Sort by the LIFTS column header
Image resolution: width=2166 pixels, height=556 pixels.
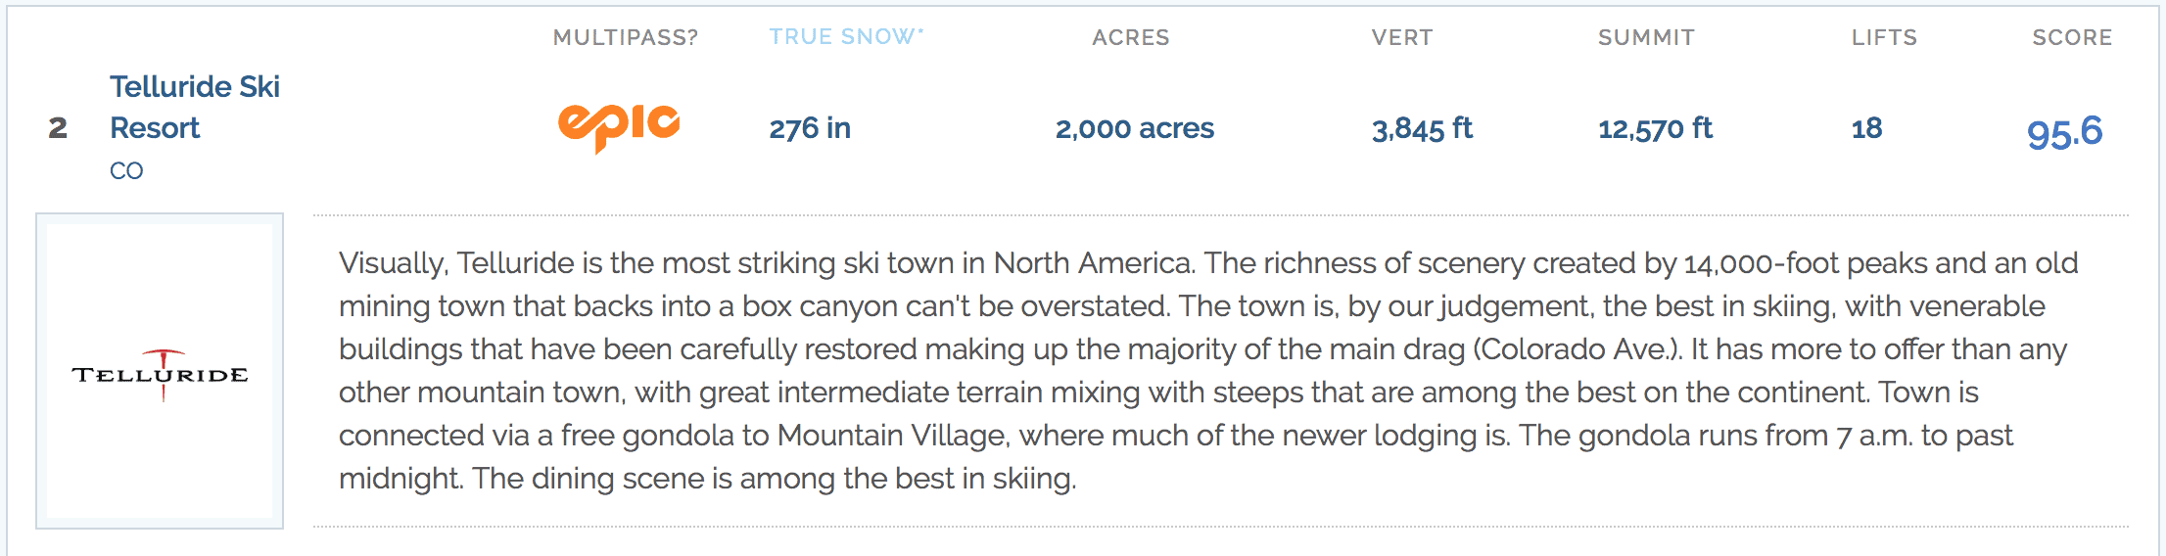click(x=1884, y=37)
